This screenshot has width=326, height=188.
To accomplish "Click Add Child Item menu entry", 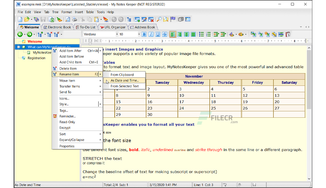I will coord(77,62).
